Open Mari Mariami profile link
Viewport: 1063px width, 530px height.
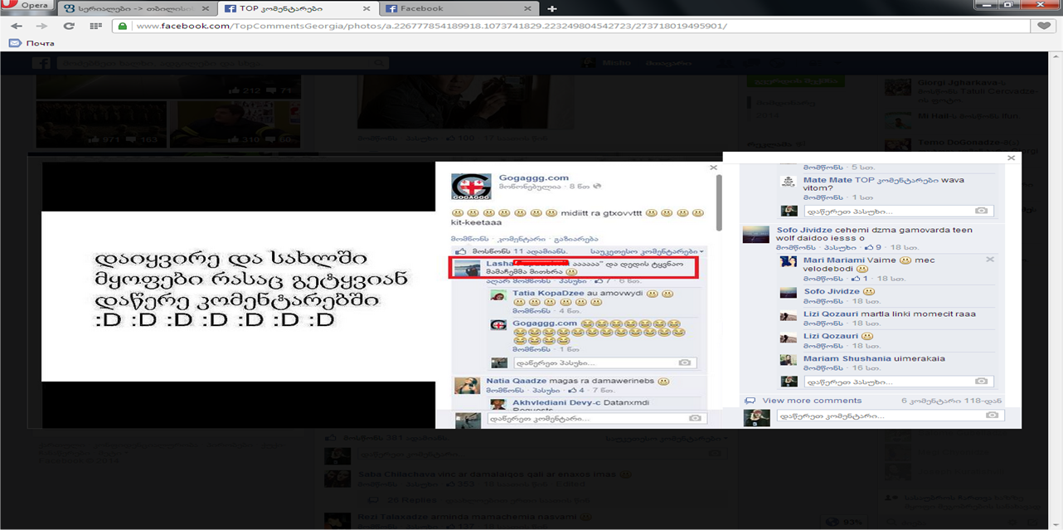[834, 260]
